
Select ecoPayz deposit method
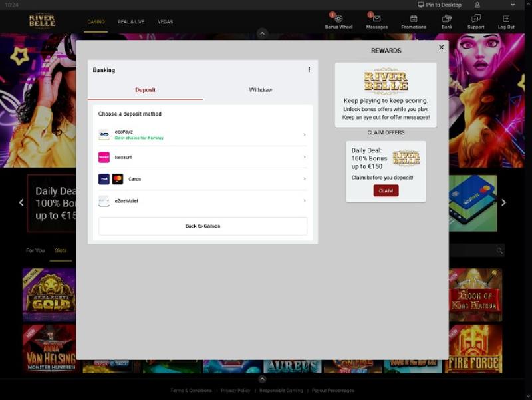pyautogui.click(x=202, y=134)
